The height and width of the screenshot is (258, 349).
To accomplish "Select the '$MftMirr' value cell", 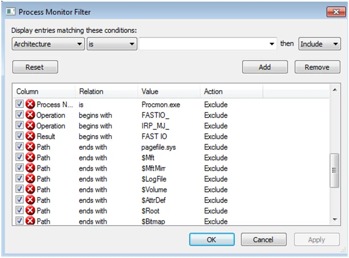I will (x=153, y=168).
